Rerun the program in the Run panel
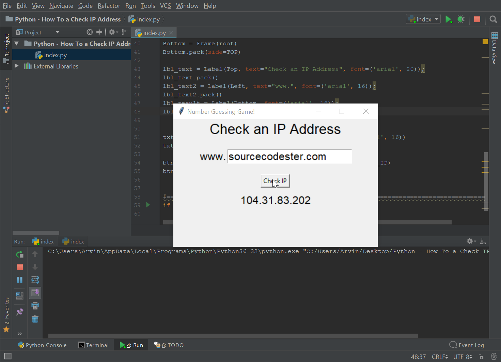Screen dimensions: 501x362 [19, 254]
